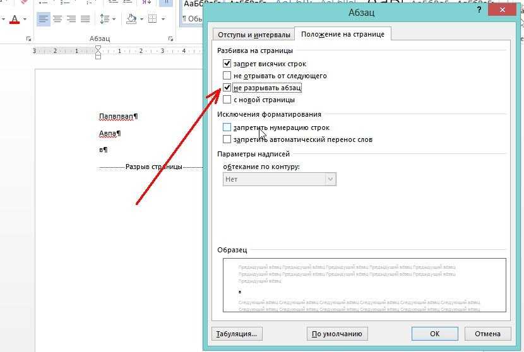This screenshot has height=352, width=524.
Task: Uncheck запрет висячих строк
Action: click(227, 64)
